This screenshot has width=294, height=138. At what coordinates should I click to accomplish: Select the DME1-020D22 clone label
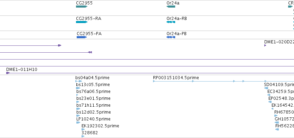[279, 42]
